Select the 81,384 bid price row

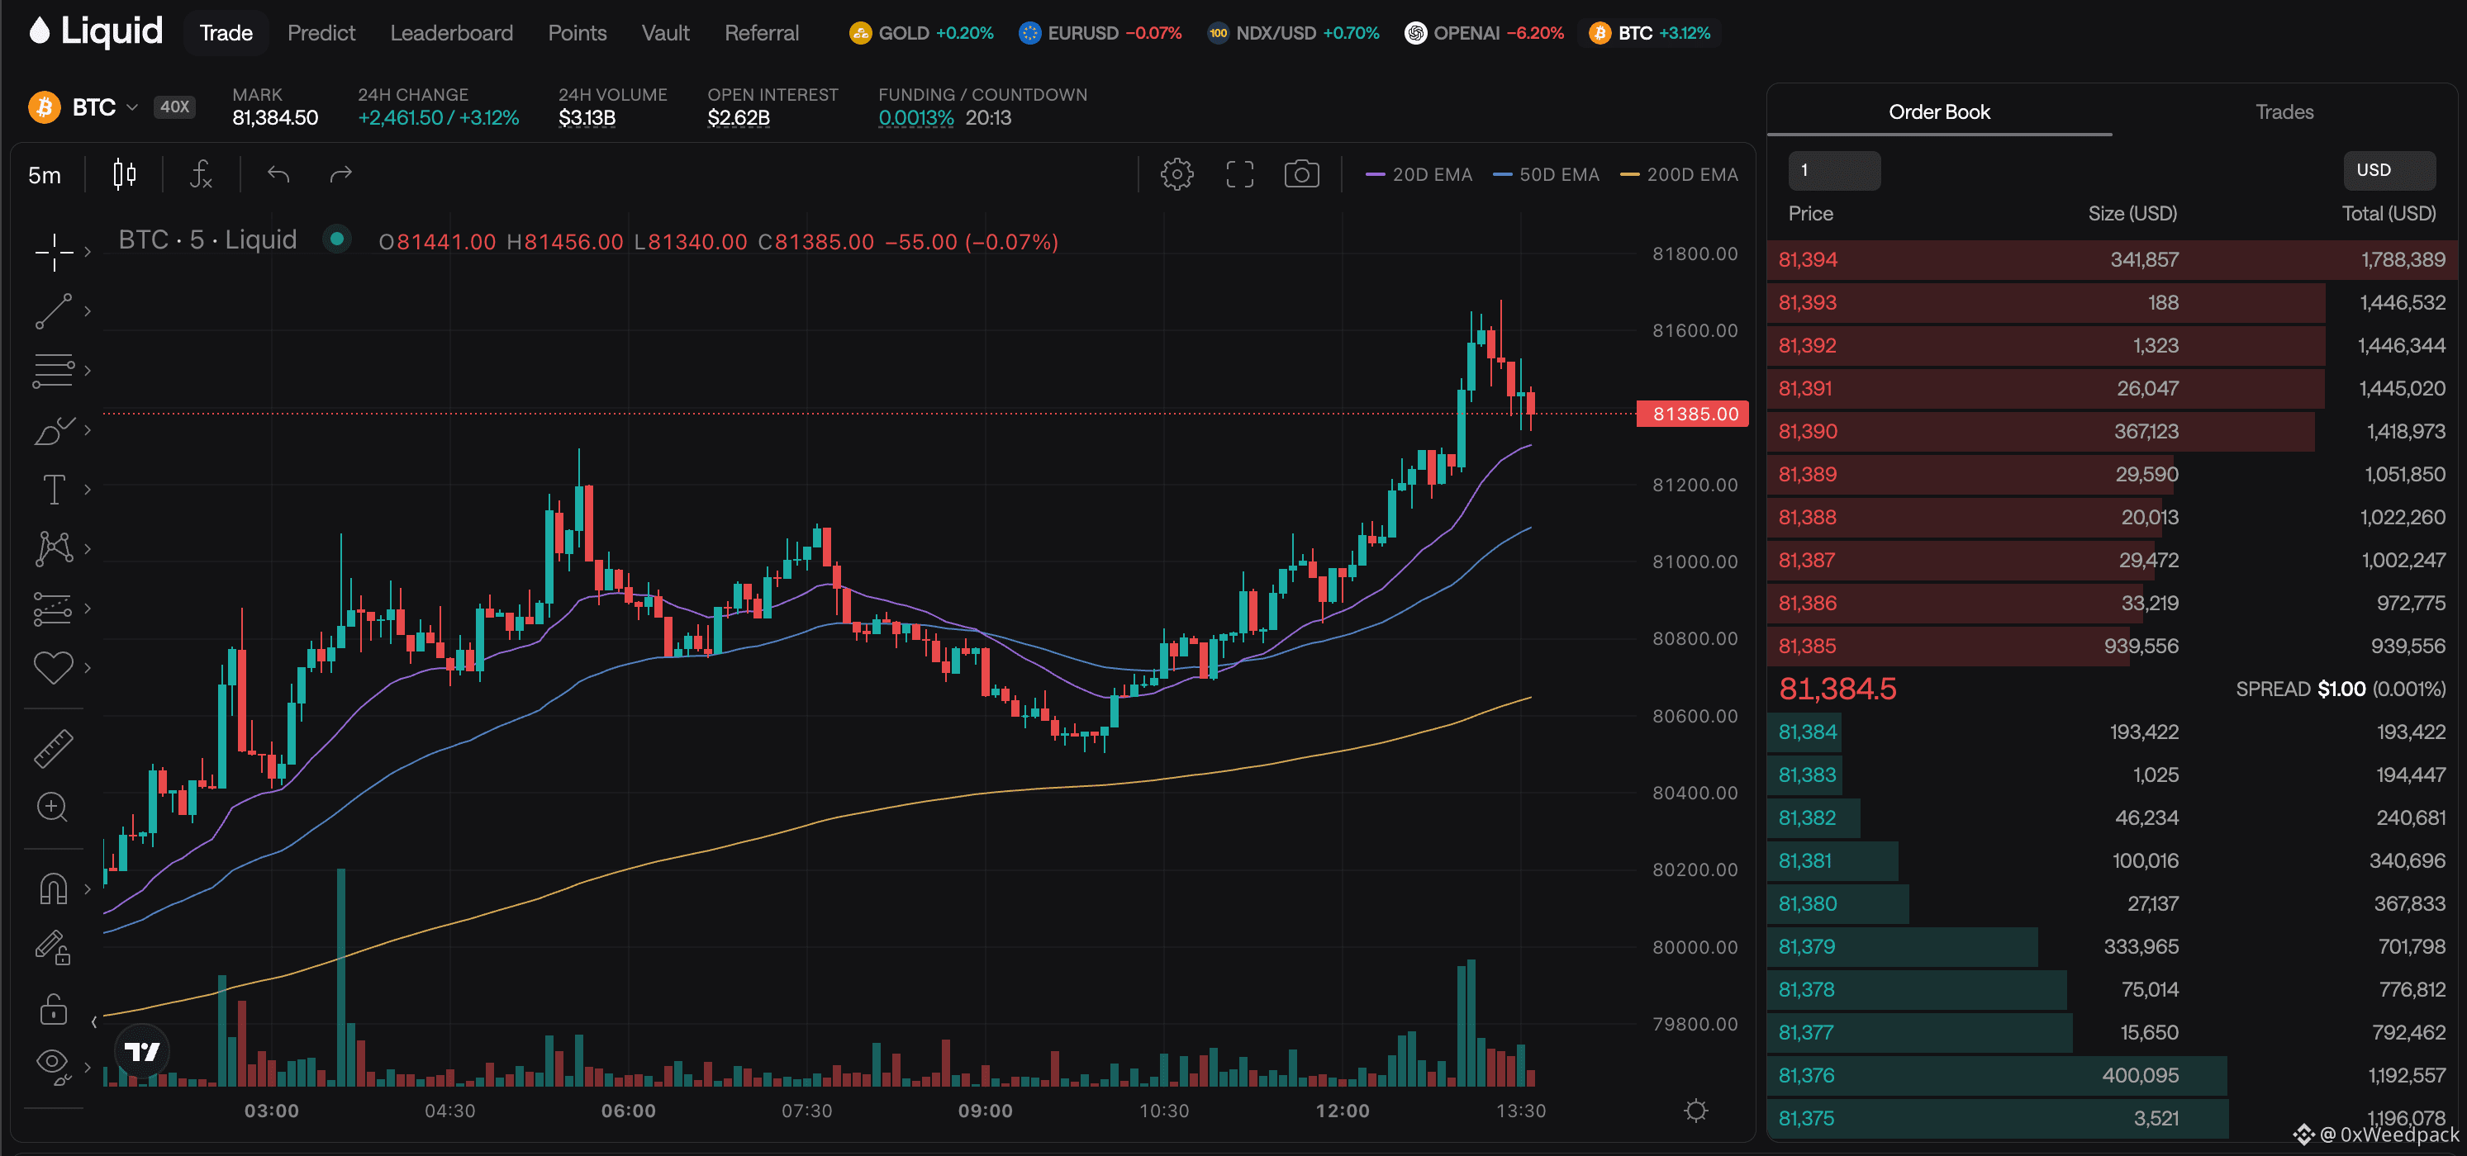click(x=2112, y=732)
